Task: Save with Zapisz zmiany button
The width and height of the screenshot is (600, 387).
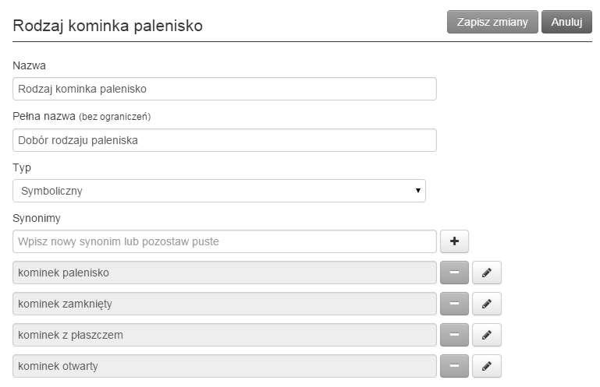Action: (x=492, y=22)
